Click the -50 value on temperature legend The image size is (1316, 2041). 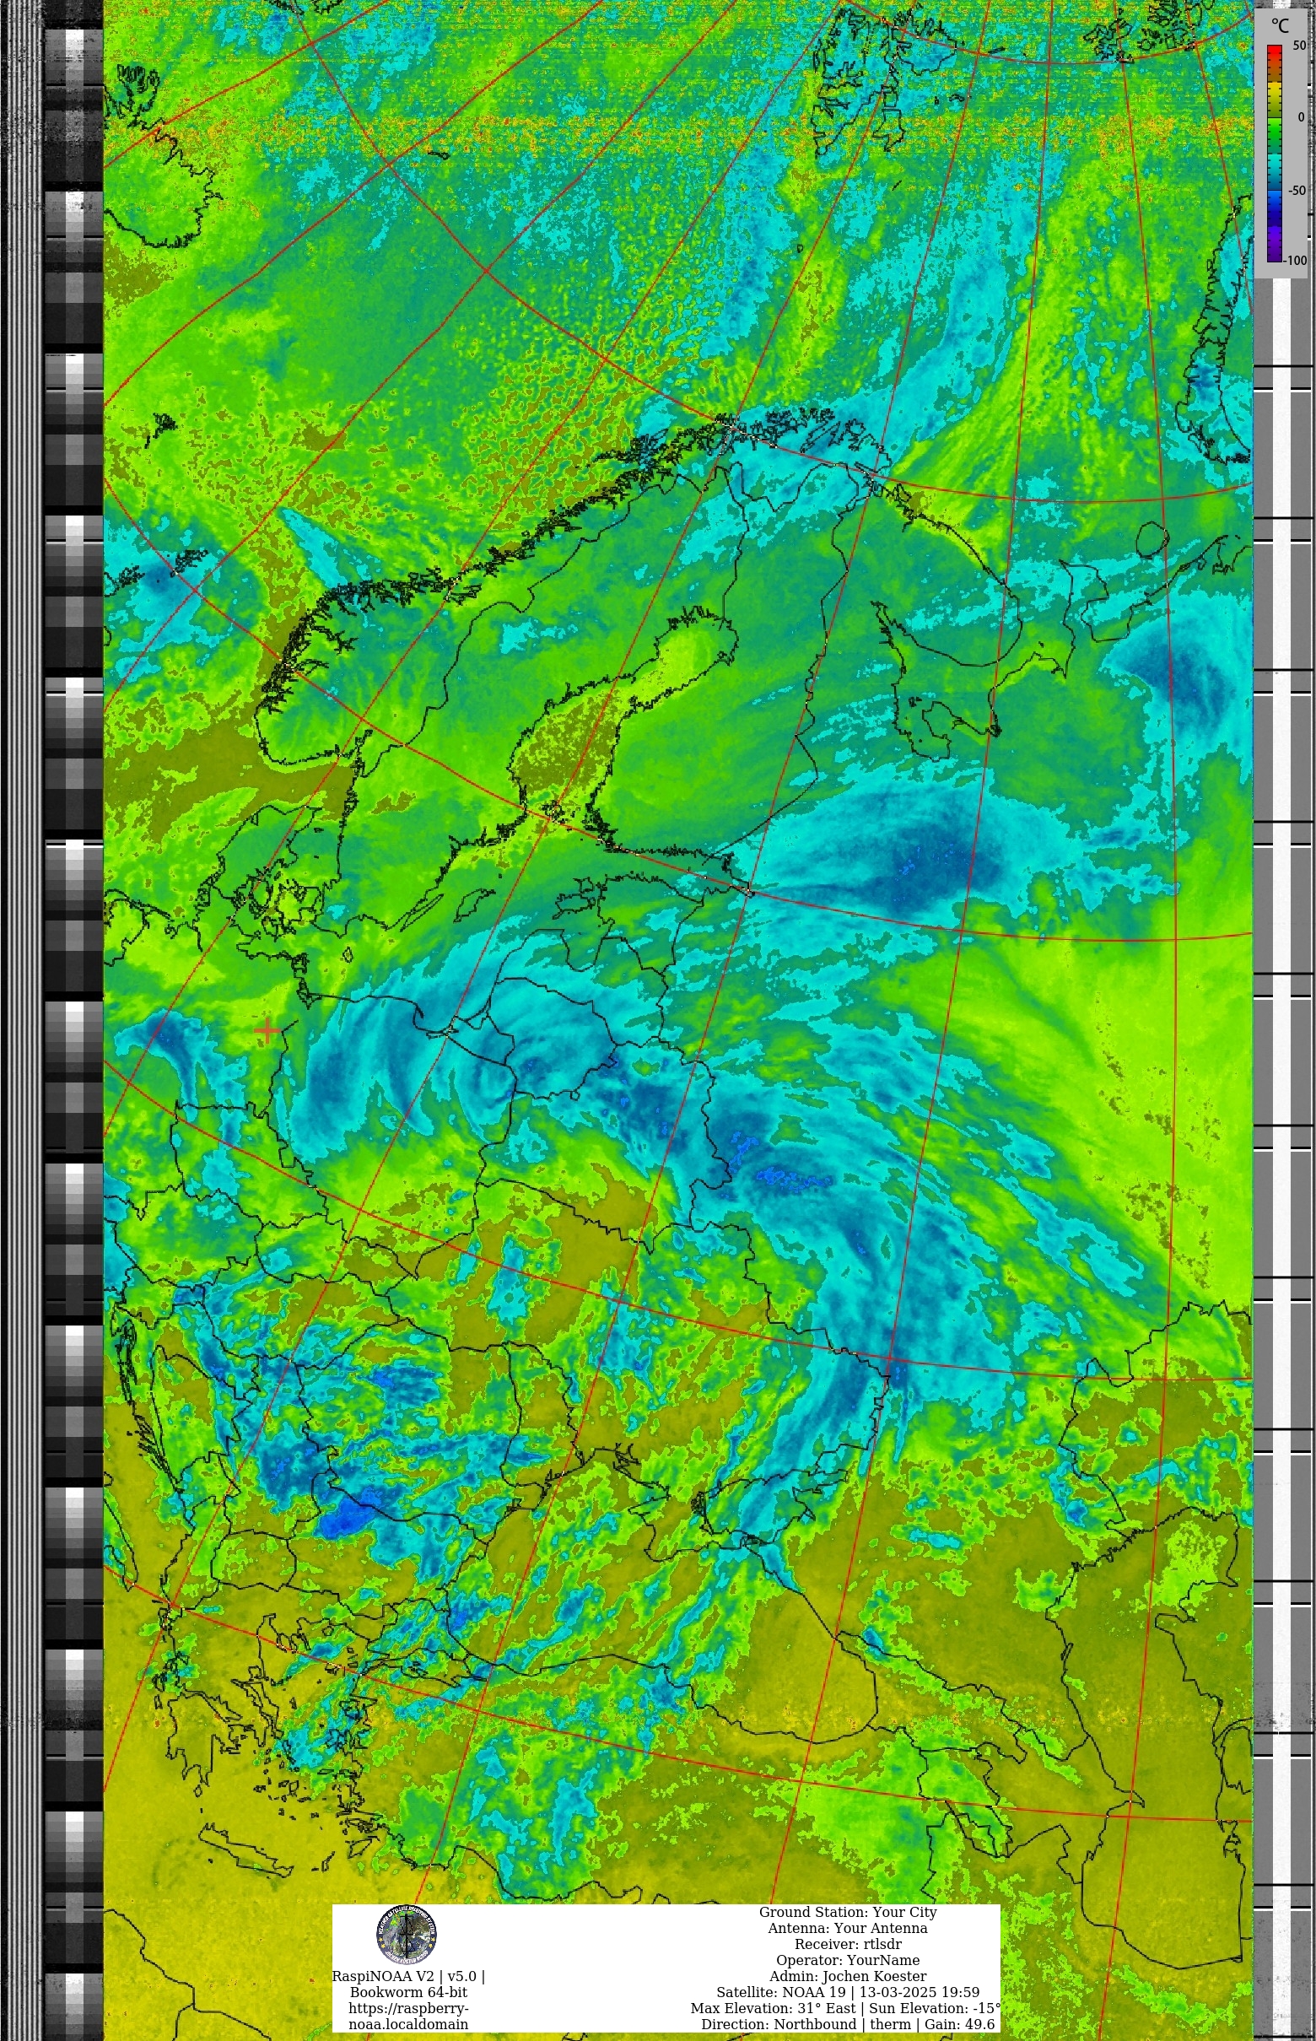coord(1297,190)
